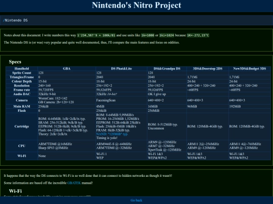273x204 pixels.
Task: Click the WormCam: 182×142 text
Action: click(53, 98)
